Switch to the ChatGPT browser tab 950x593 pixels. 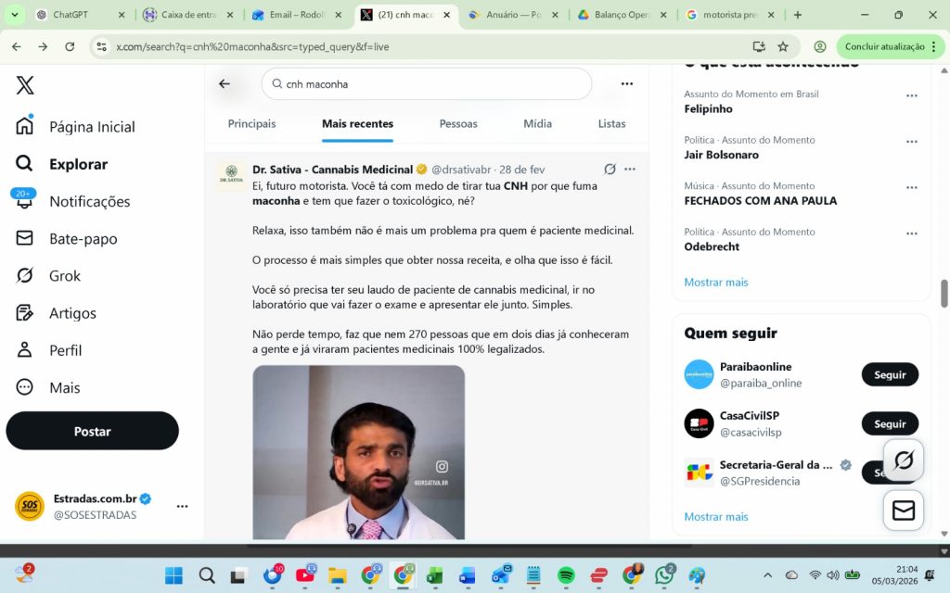(x=71, y=15)
